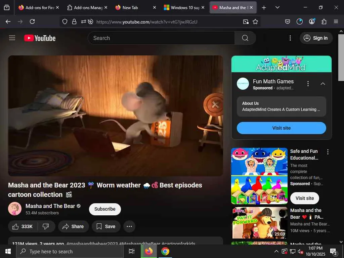This screenshot has width=344, height=258.
Task: Show hidden system tray icons
Action: (276, 251)
